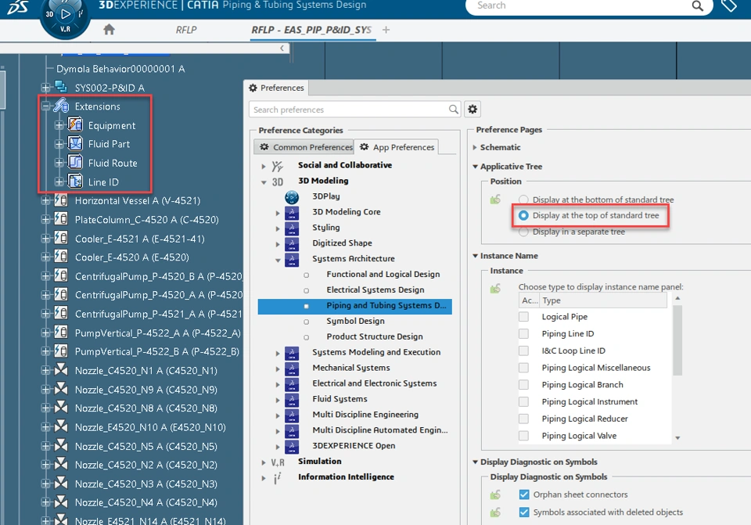Image resolution: width=751 pixels, height=525 pixels.
Task: Click the magnifier in the top Search bar
Action: (697, 6)
